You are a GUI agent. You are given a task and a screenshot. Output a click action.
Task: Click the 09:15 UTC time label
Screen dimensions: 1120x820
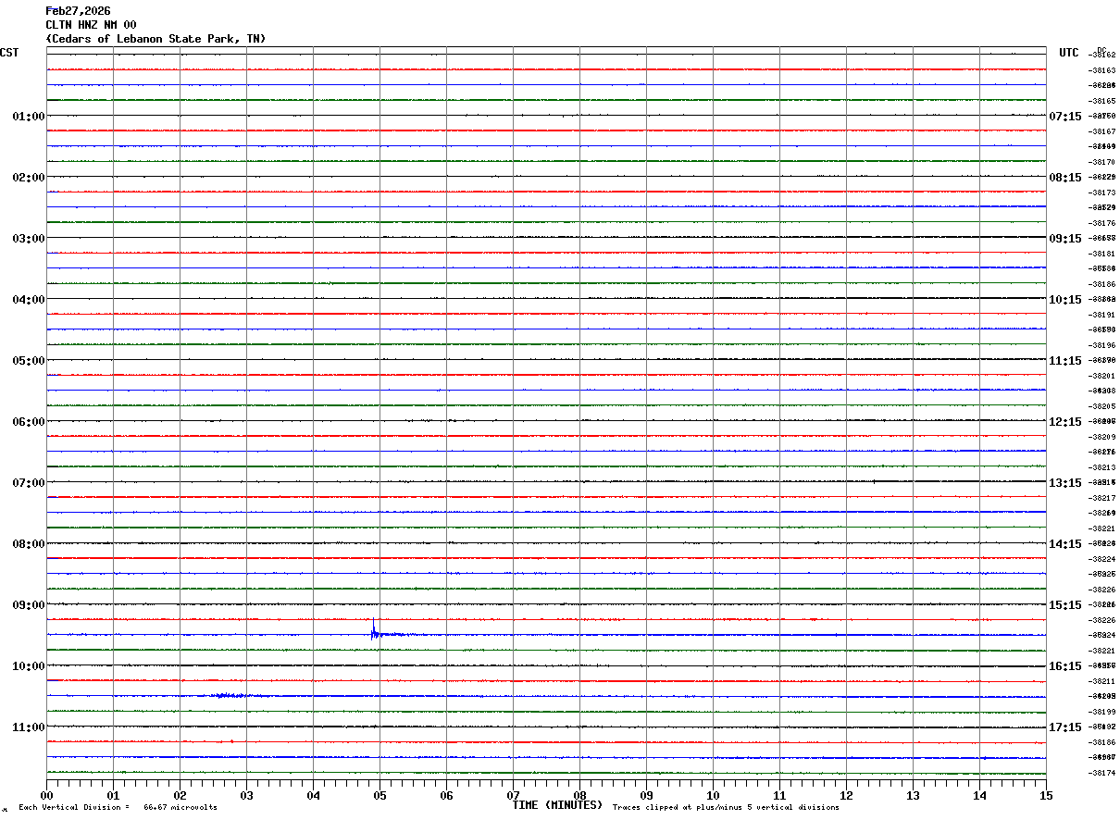coord(1065,239)
